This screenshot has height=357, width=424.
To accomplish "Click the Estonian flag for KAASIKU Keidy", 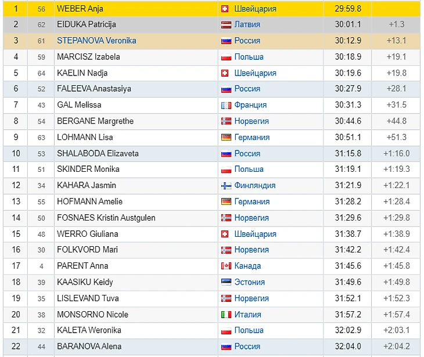I will [227, 282].
